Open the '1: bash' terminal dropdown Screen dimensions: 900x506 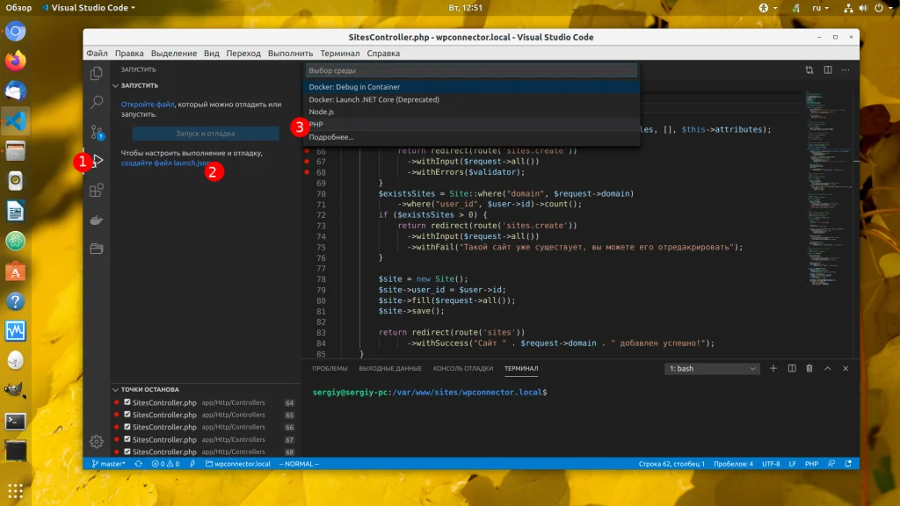pos(711,369)
